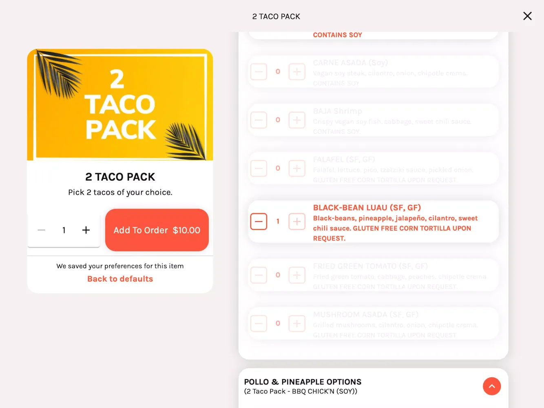Viewport: 544px width, 408px height.
Task: Click the 2 Taco Pack image
Action: pos(120,104)
